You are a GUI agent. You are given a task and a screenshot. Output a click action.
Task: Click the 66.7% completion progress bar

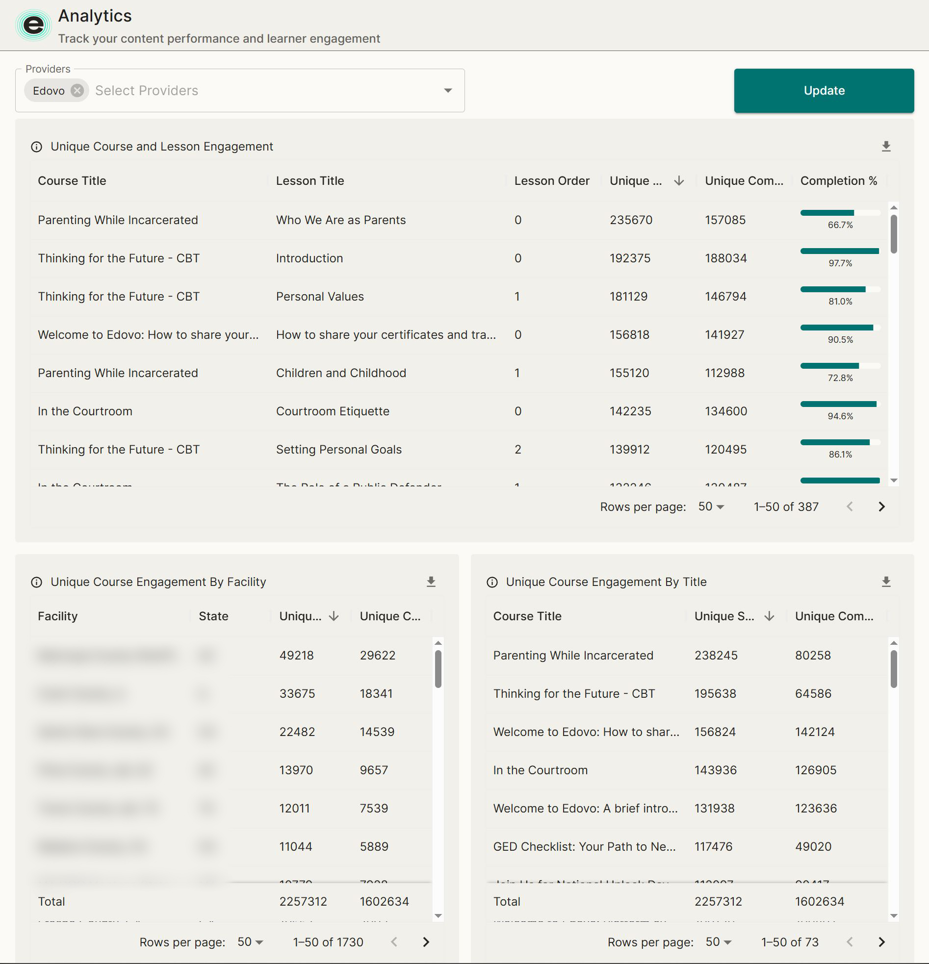point(839,213)
